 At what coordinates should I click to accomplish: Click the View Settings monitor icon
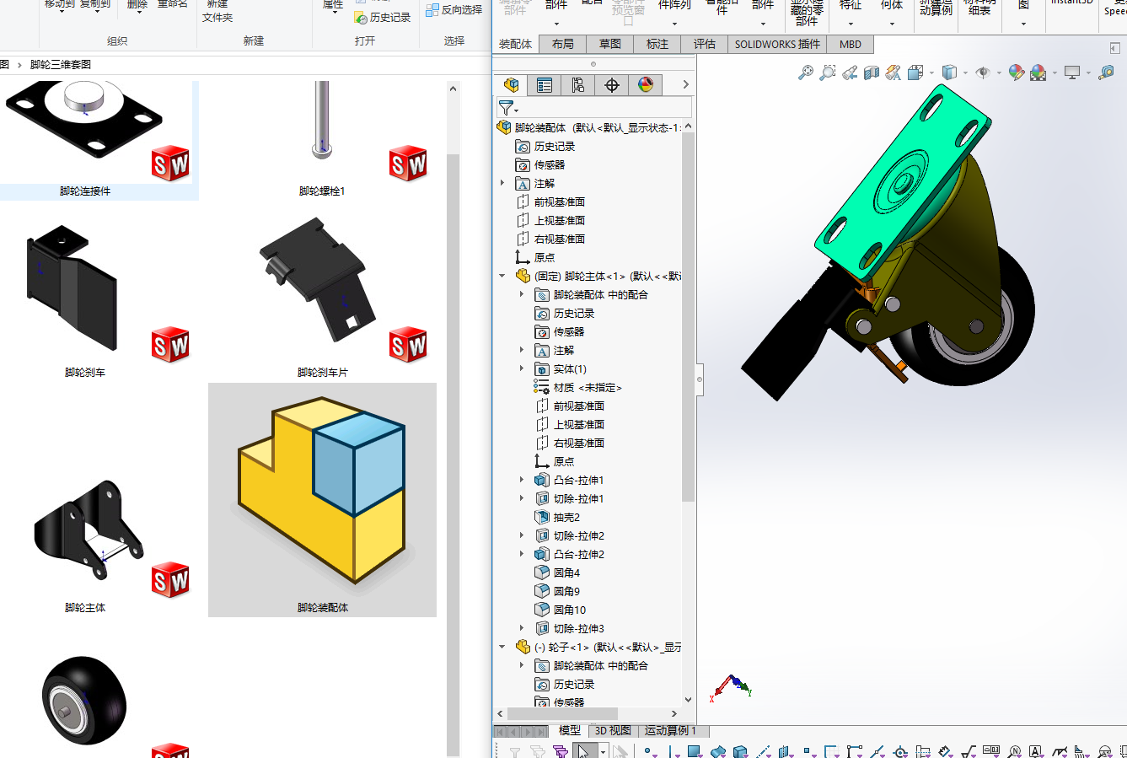(1072, 73)
